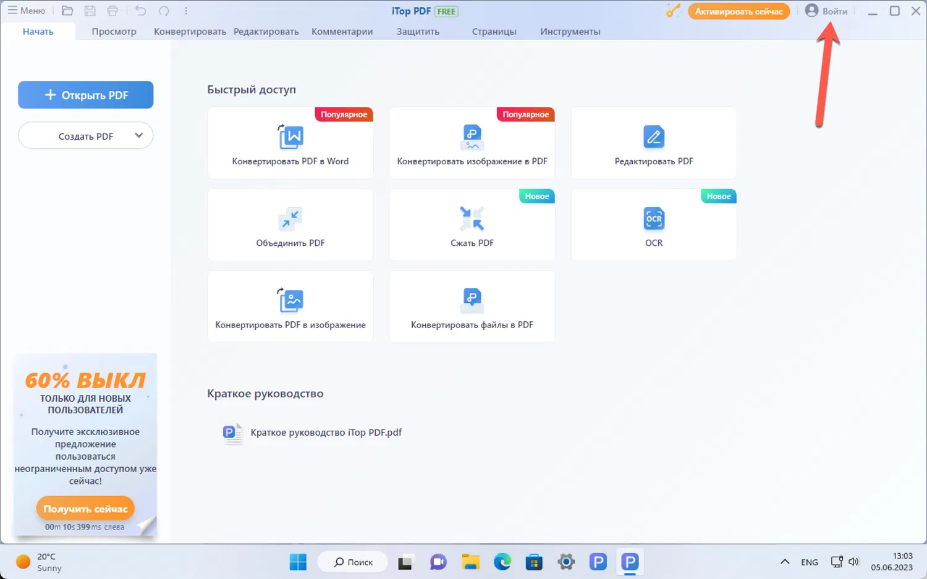Open Краткое руководство iTop PDF.pdf file

click(x=326, y=433)
